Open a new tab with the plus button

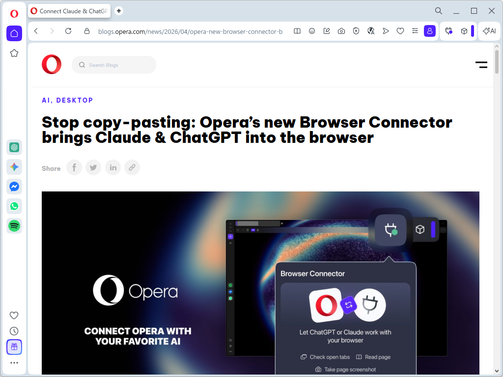point(118,11)
